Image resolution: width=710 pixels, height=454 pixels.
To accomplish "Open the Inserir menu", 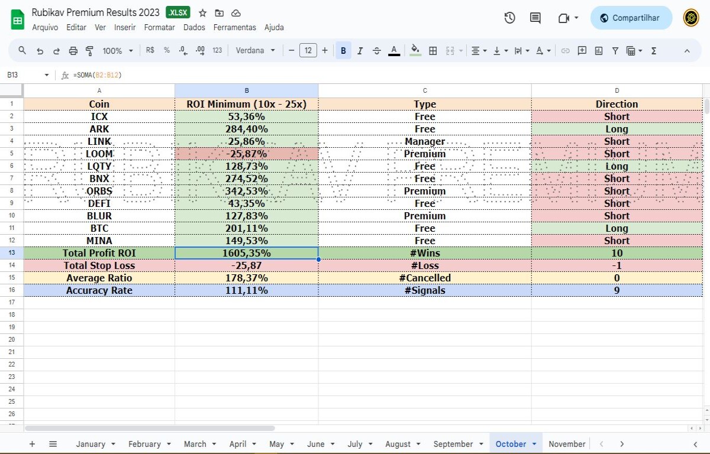I will (x=125, y=27).
